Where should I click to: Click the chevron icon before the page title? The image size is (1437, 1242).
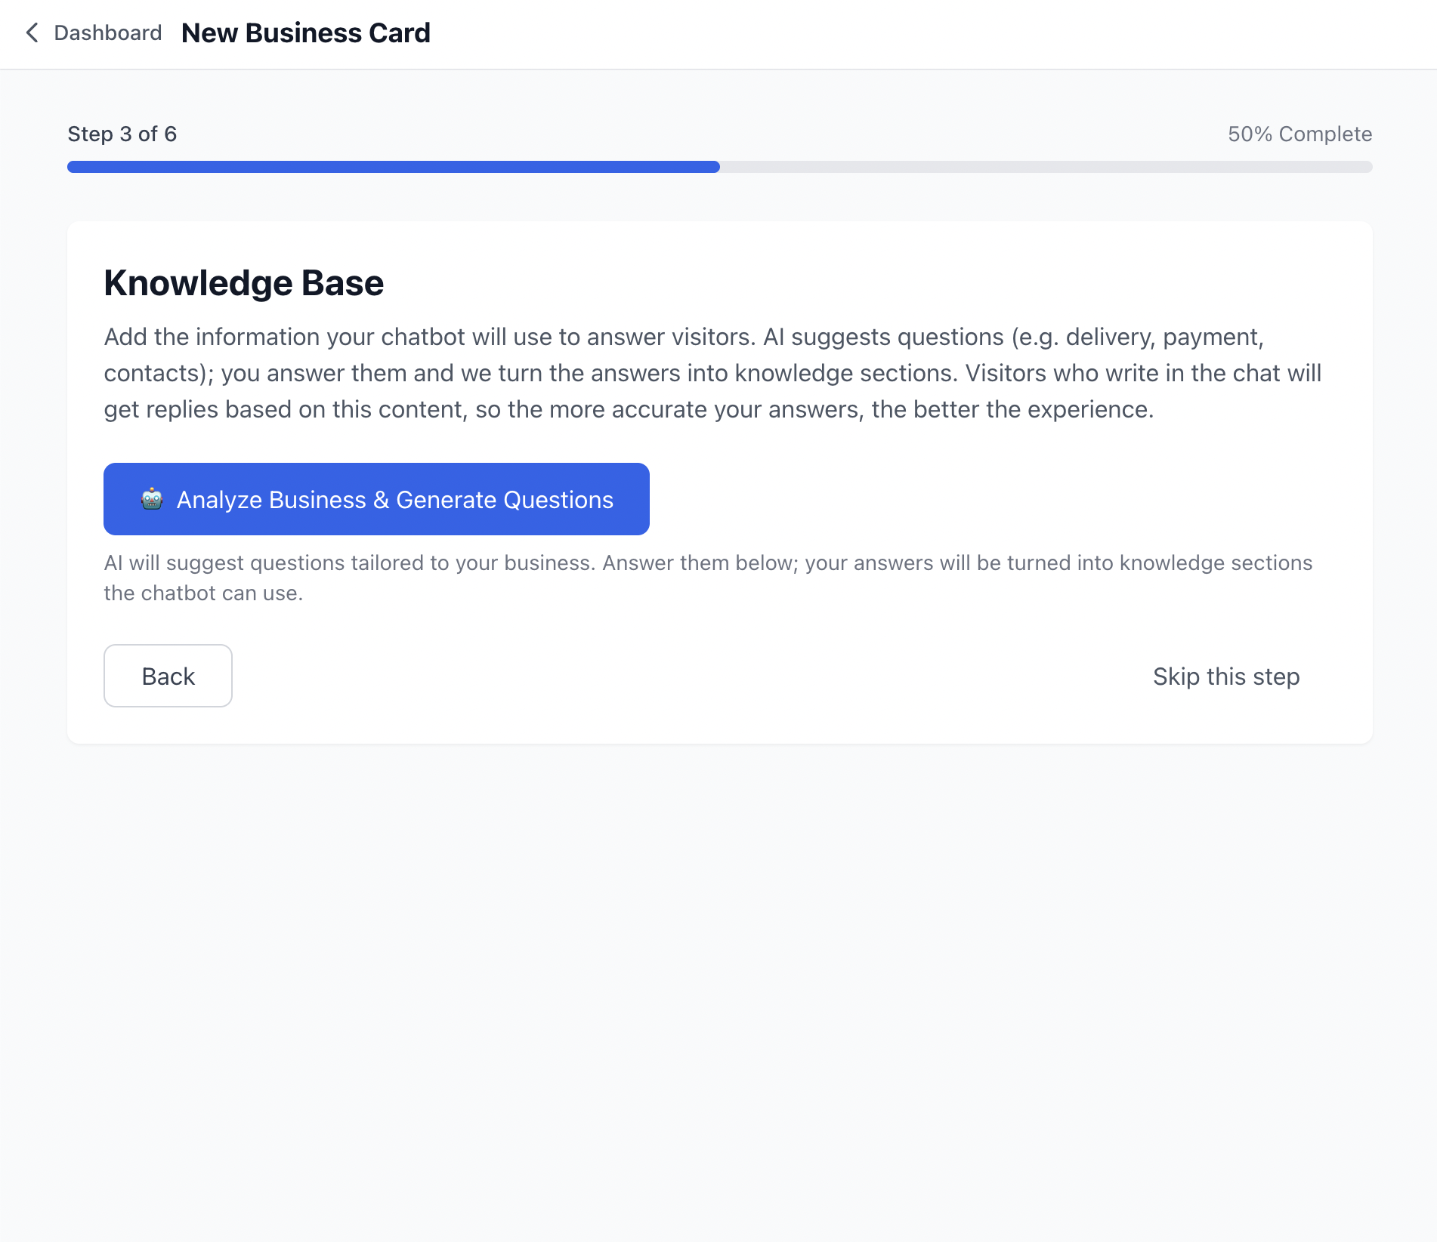31,33
